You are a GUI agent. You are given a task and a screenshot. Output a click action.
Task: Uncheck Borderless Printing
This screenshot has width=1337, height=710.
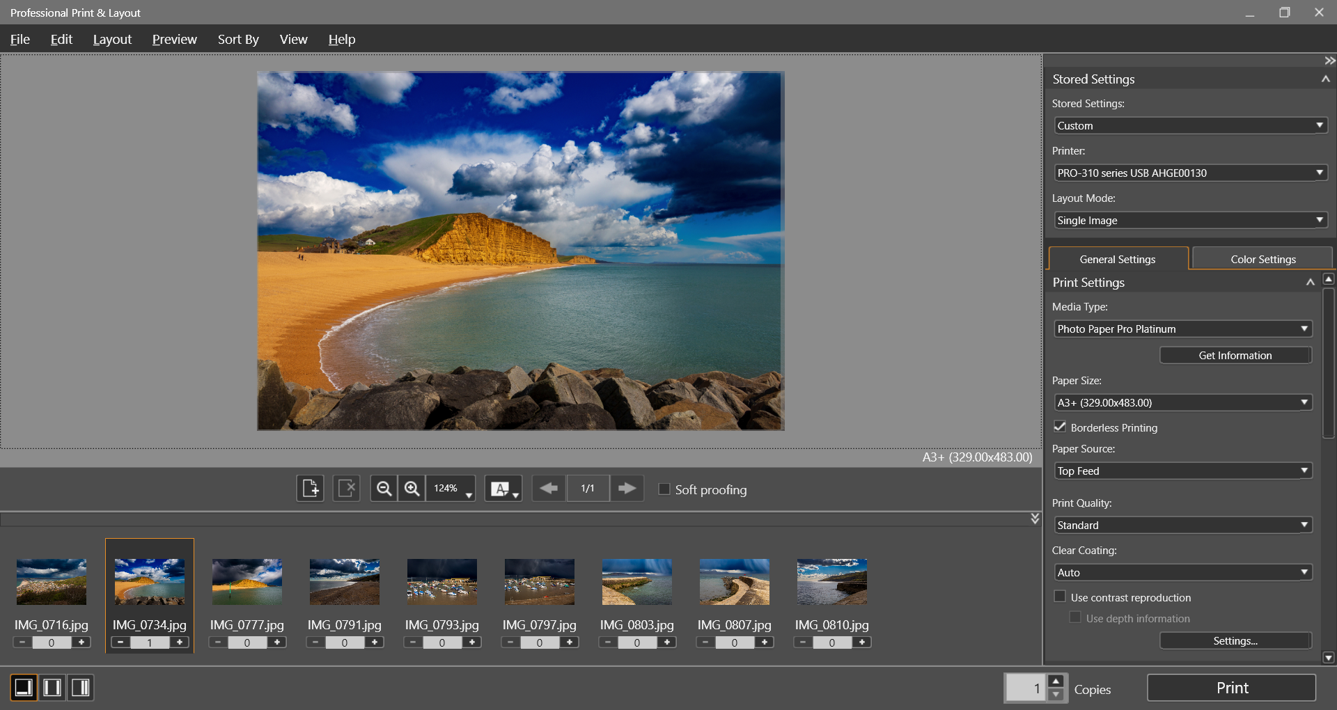1060,427
